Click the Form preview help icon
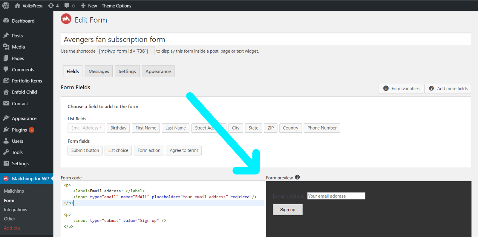The image size is (478, 237). (x=297, y=177)
